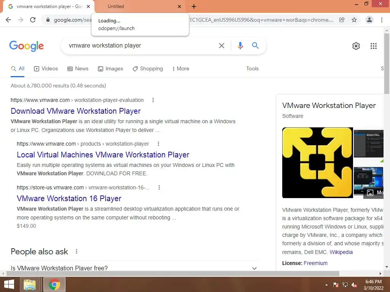Select the All results tab
Screen dimensions: 390x292
[18, 69]
